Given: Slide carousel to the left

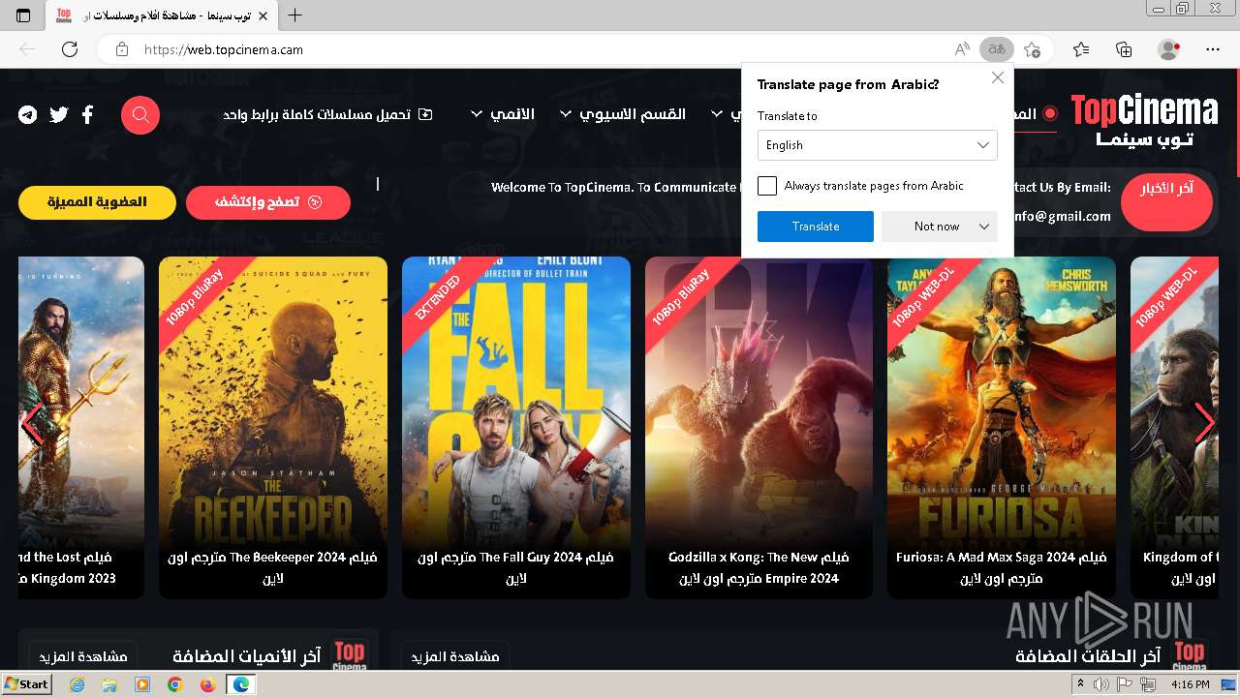Looking at the screenshot, I should click(x=32, y=423).
